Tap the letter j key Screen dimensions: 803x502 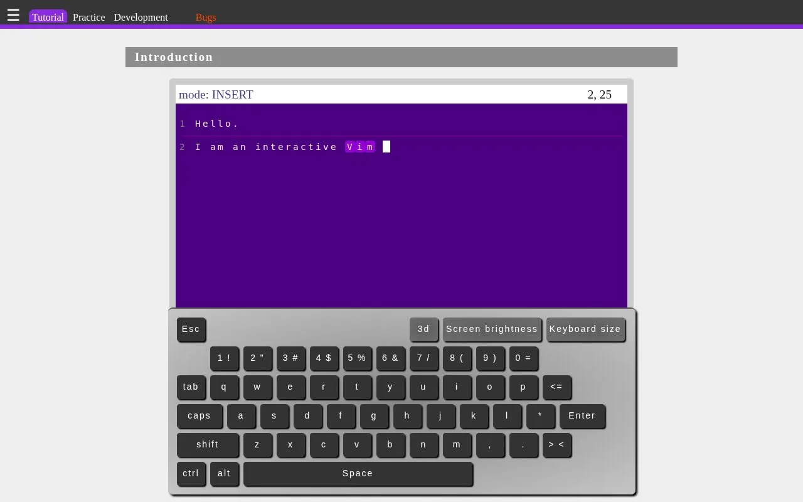click(x=440, y=416)
